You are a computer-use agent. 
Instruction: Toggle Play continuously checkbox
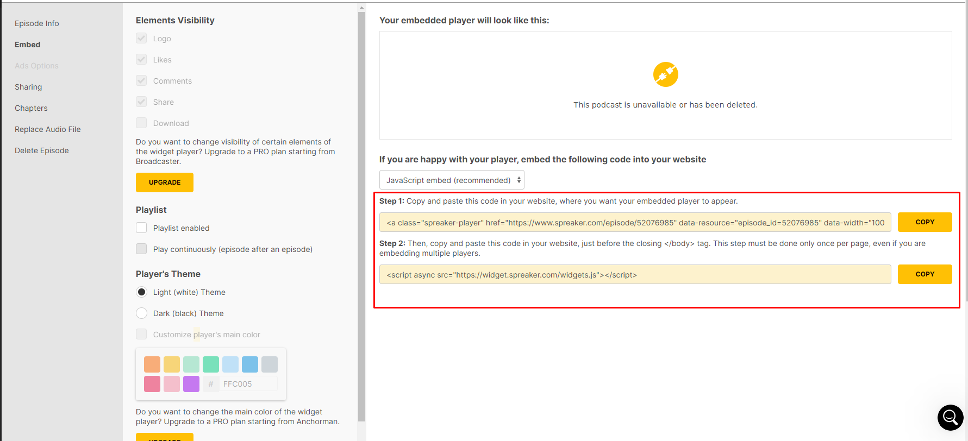(x=141, y=249)
